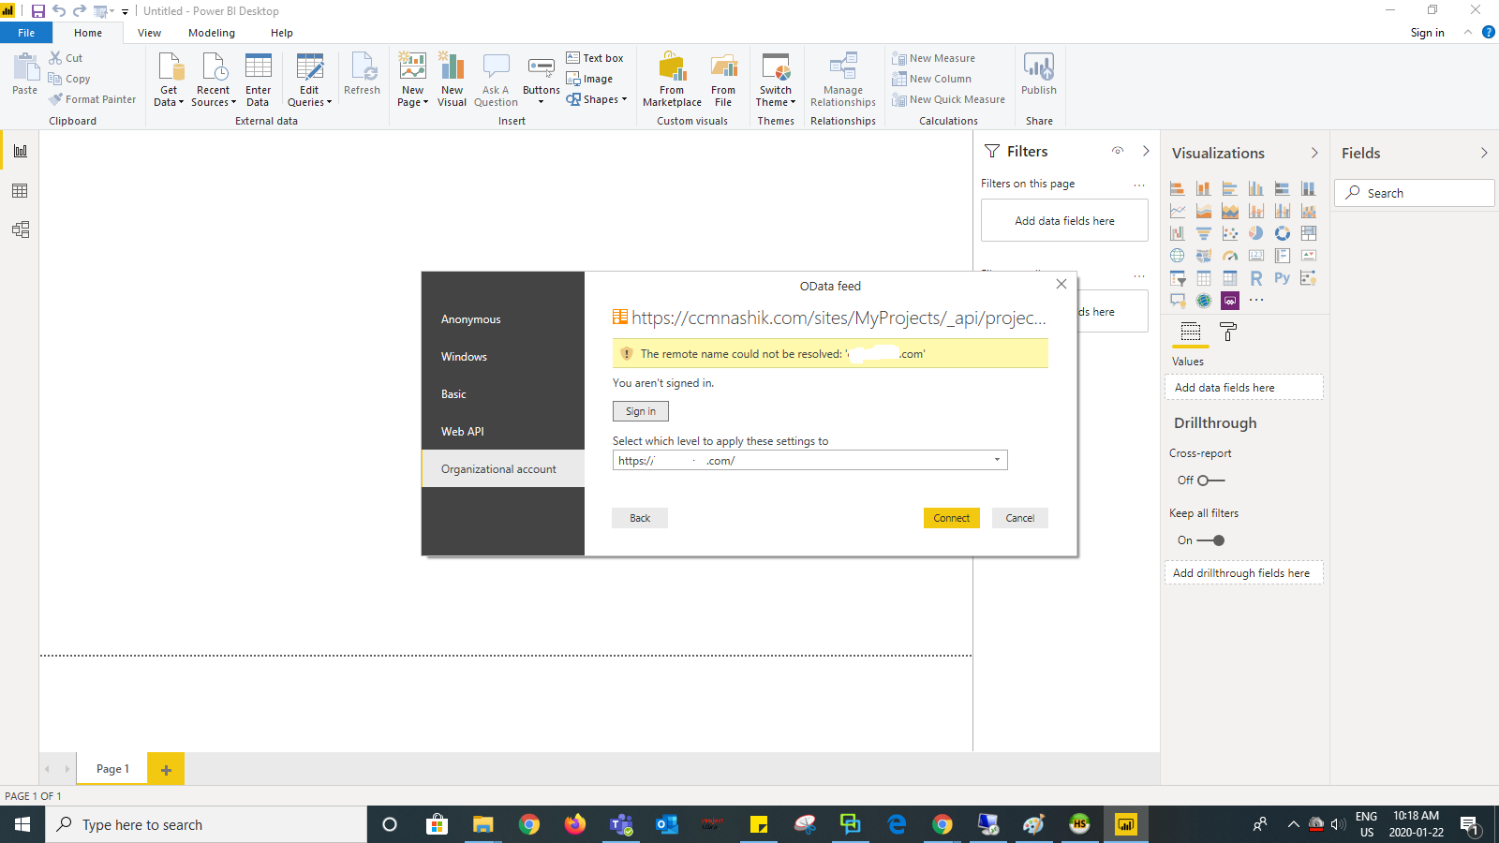Select the R script visual icon

pos(1256,278)
